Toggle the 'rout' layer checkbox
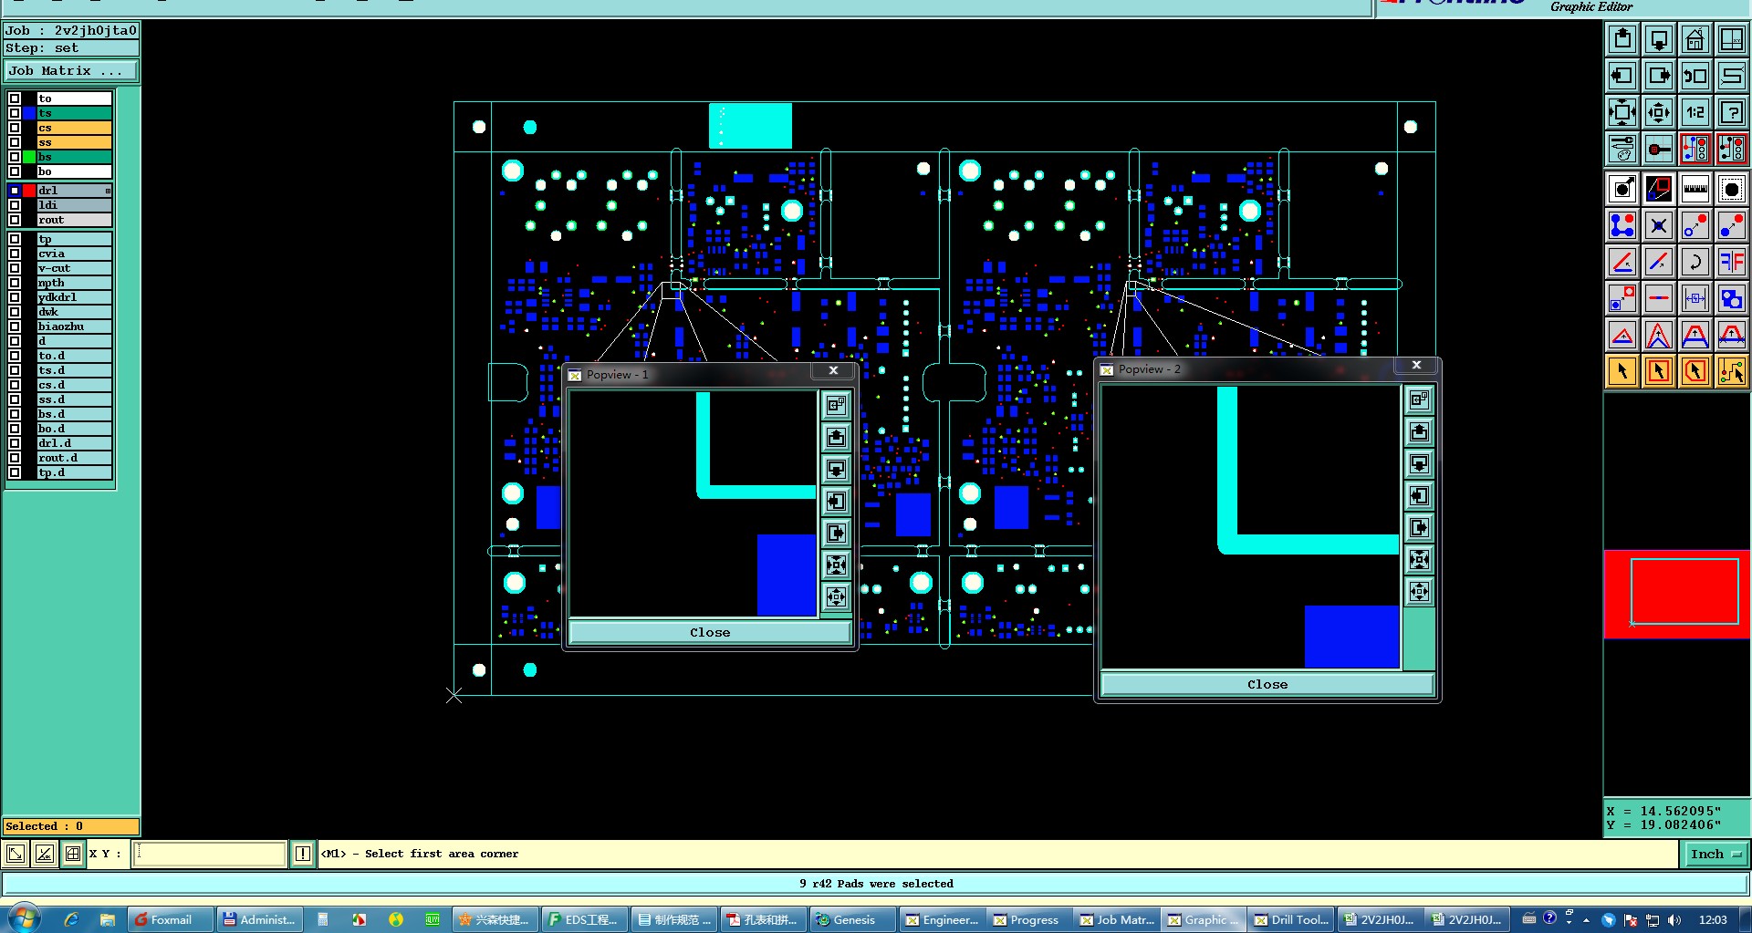The image size is (1752, 933). click(x=15, y=220)
